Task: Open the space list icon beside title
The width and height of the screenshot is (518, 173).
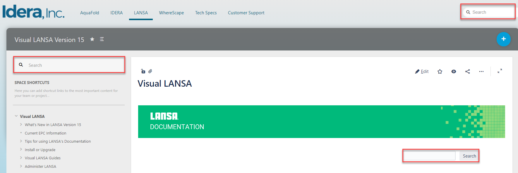Action: point(102,39)
